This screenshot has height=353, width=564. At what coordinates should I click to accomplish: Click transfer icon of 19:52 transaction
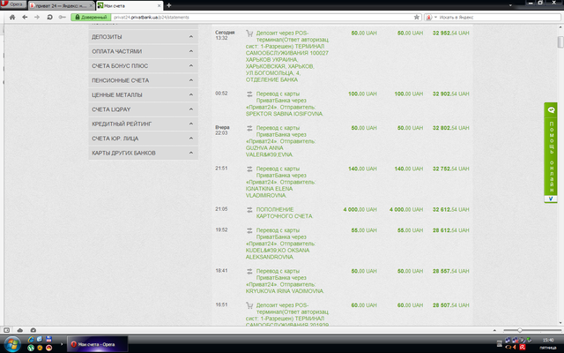pyautogui.click(x=249, y=230)
